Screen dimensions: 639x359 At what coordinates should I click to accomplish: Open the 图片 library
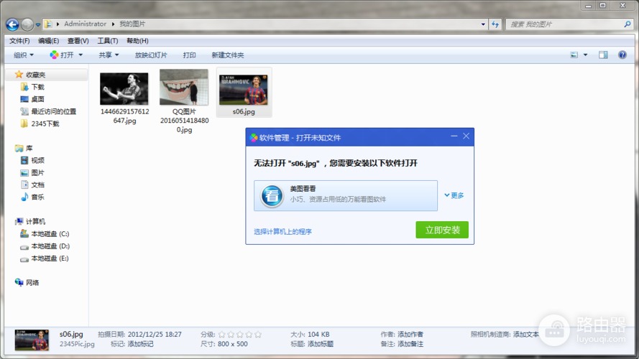click(x=37, y=172)
